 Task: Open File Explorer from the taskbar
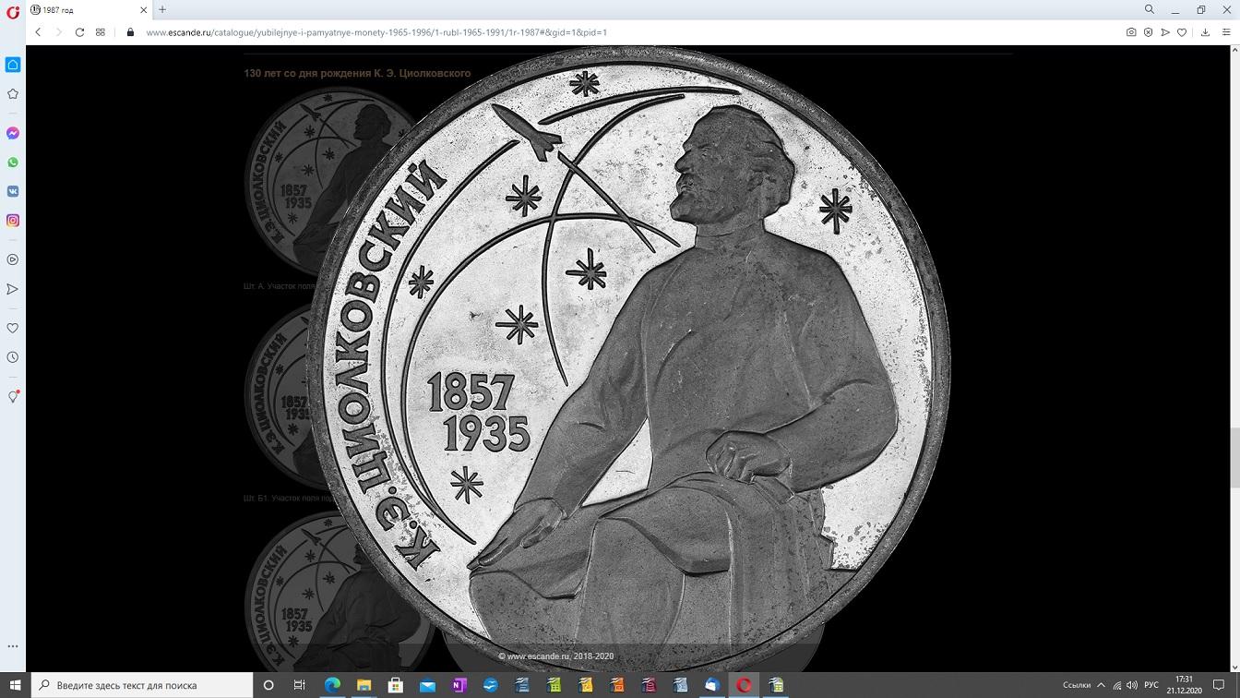pos(364,685)
